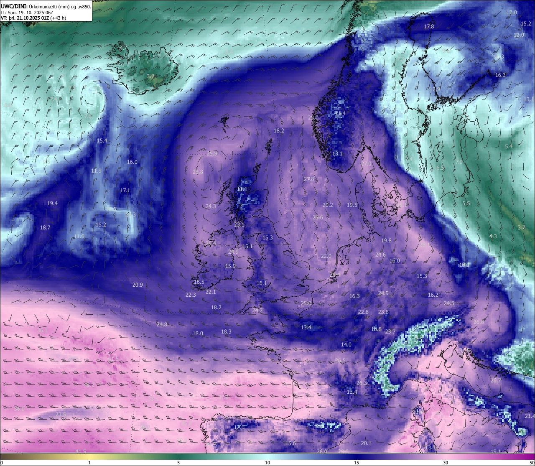Screen dimensions: 535x466
Task: Click the 14.0 value over eastern France
Action: 346,344
